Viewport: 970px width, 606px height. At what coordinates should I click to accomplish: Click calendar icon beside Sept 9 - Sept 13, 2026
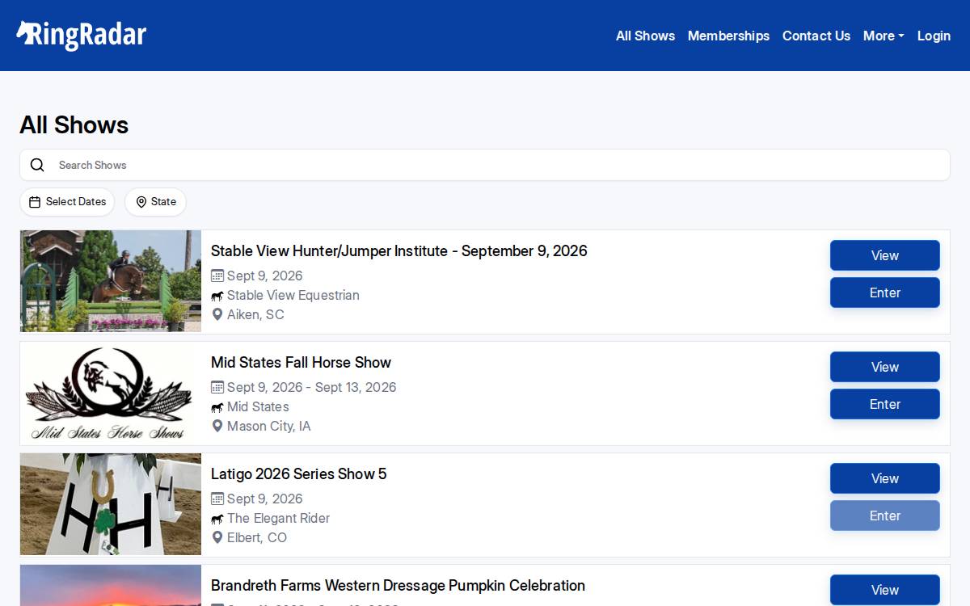click(x=217, y=387)
